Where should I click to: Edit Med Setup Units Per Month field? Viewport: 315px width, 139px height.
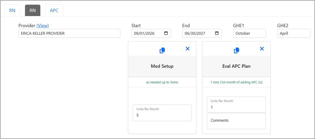(x=162, y=113)
